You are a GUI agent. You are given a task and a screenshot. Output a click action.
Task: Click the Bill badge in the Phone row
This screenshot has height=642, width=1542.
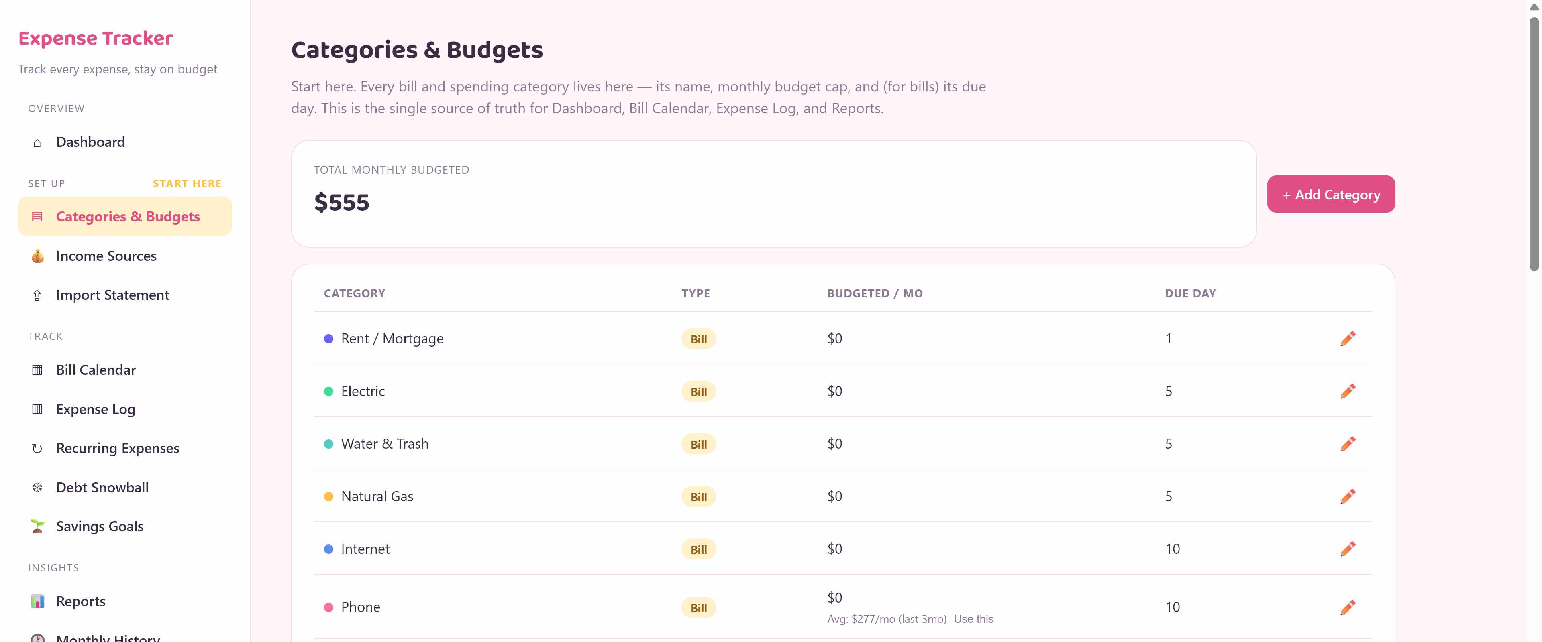point(699,608)
